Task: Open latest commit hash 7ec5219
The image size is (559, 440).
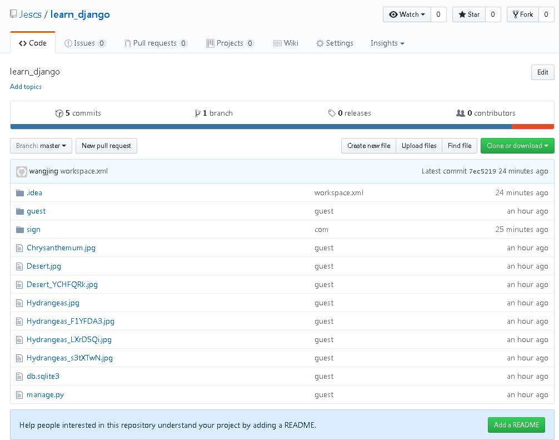Action: pyautogui.click(x=482, y=172)
